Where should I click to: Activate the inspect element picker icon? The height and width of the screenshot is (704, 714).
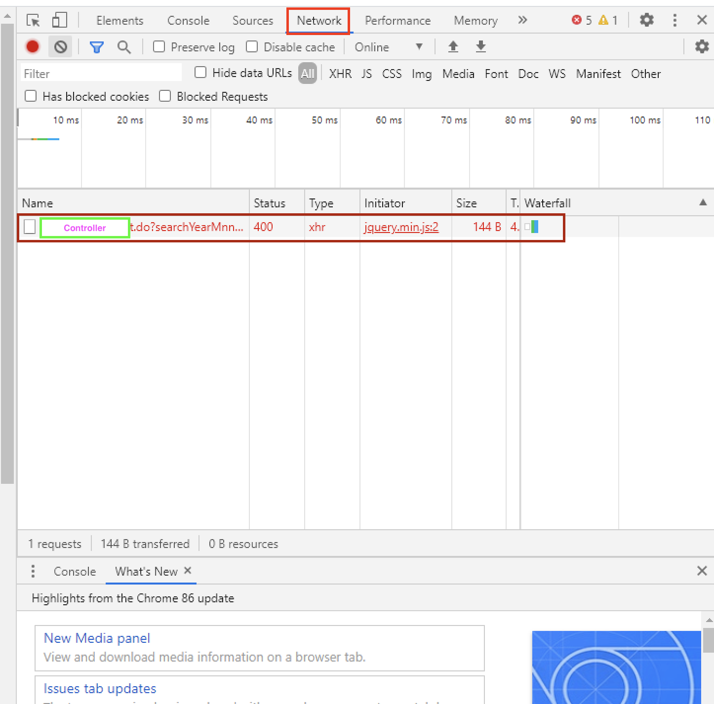(33, 20)
